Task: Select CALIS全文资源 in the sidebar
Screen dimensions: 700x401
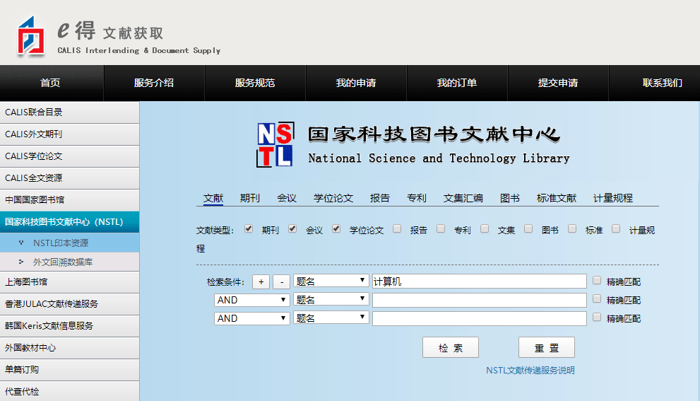Action: [70, 178]
